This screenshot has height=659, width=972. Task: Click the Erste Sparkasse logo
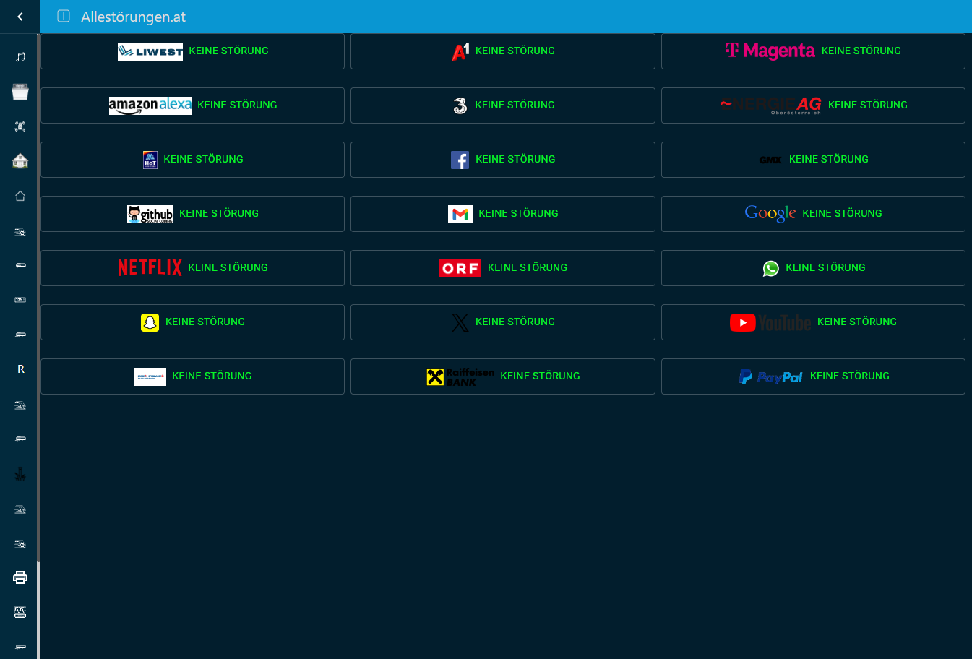(x=150, y=376)
